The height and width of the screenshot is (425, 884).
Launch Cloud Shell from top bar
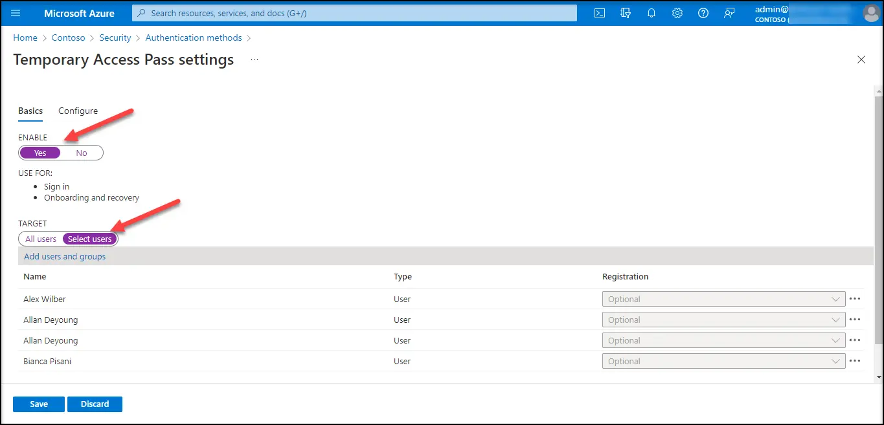[x=600, y=13]
